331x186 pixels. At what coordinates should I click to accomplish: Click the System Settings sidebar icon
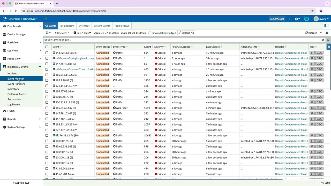point(4,127)
